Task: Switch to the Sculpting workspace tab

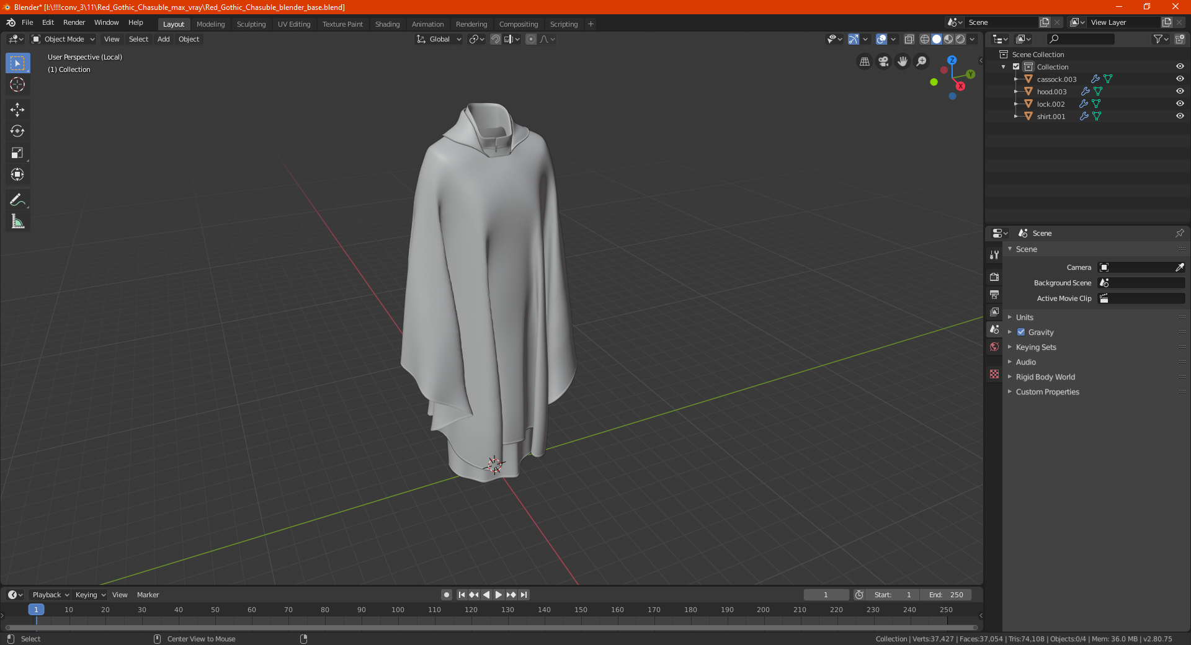Action: 251,24
